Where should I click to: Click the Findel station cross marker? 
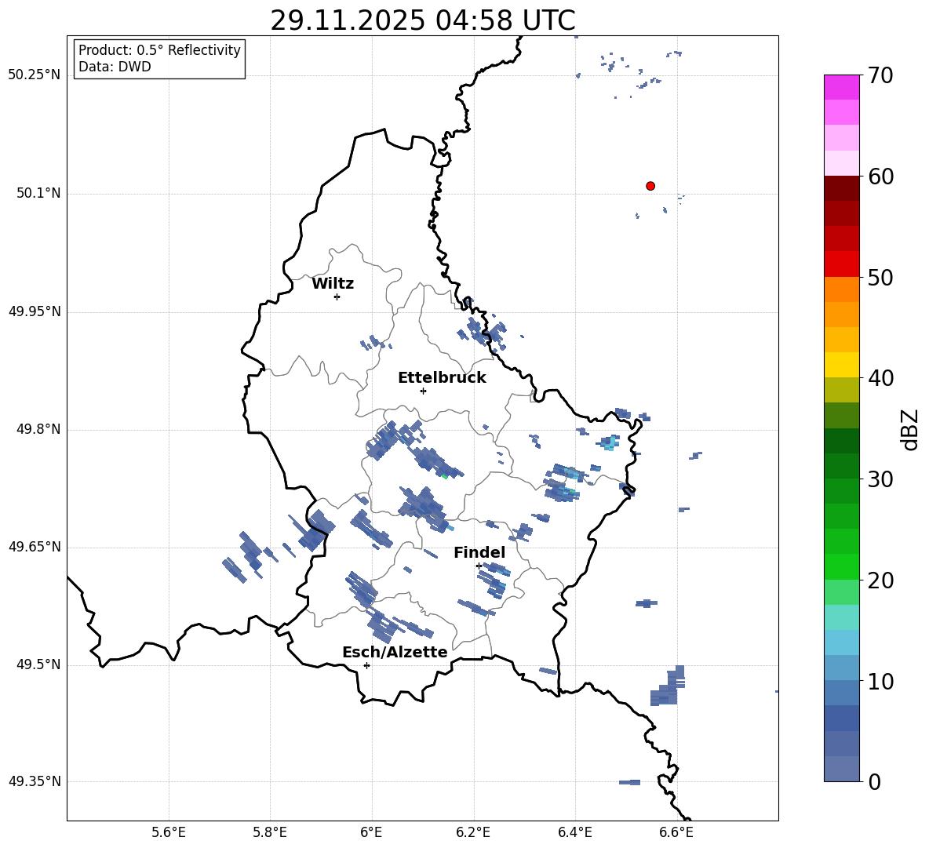pos(479,566)
